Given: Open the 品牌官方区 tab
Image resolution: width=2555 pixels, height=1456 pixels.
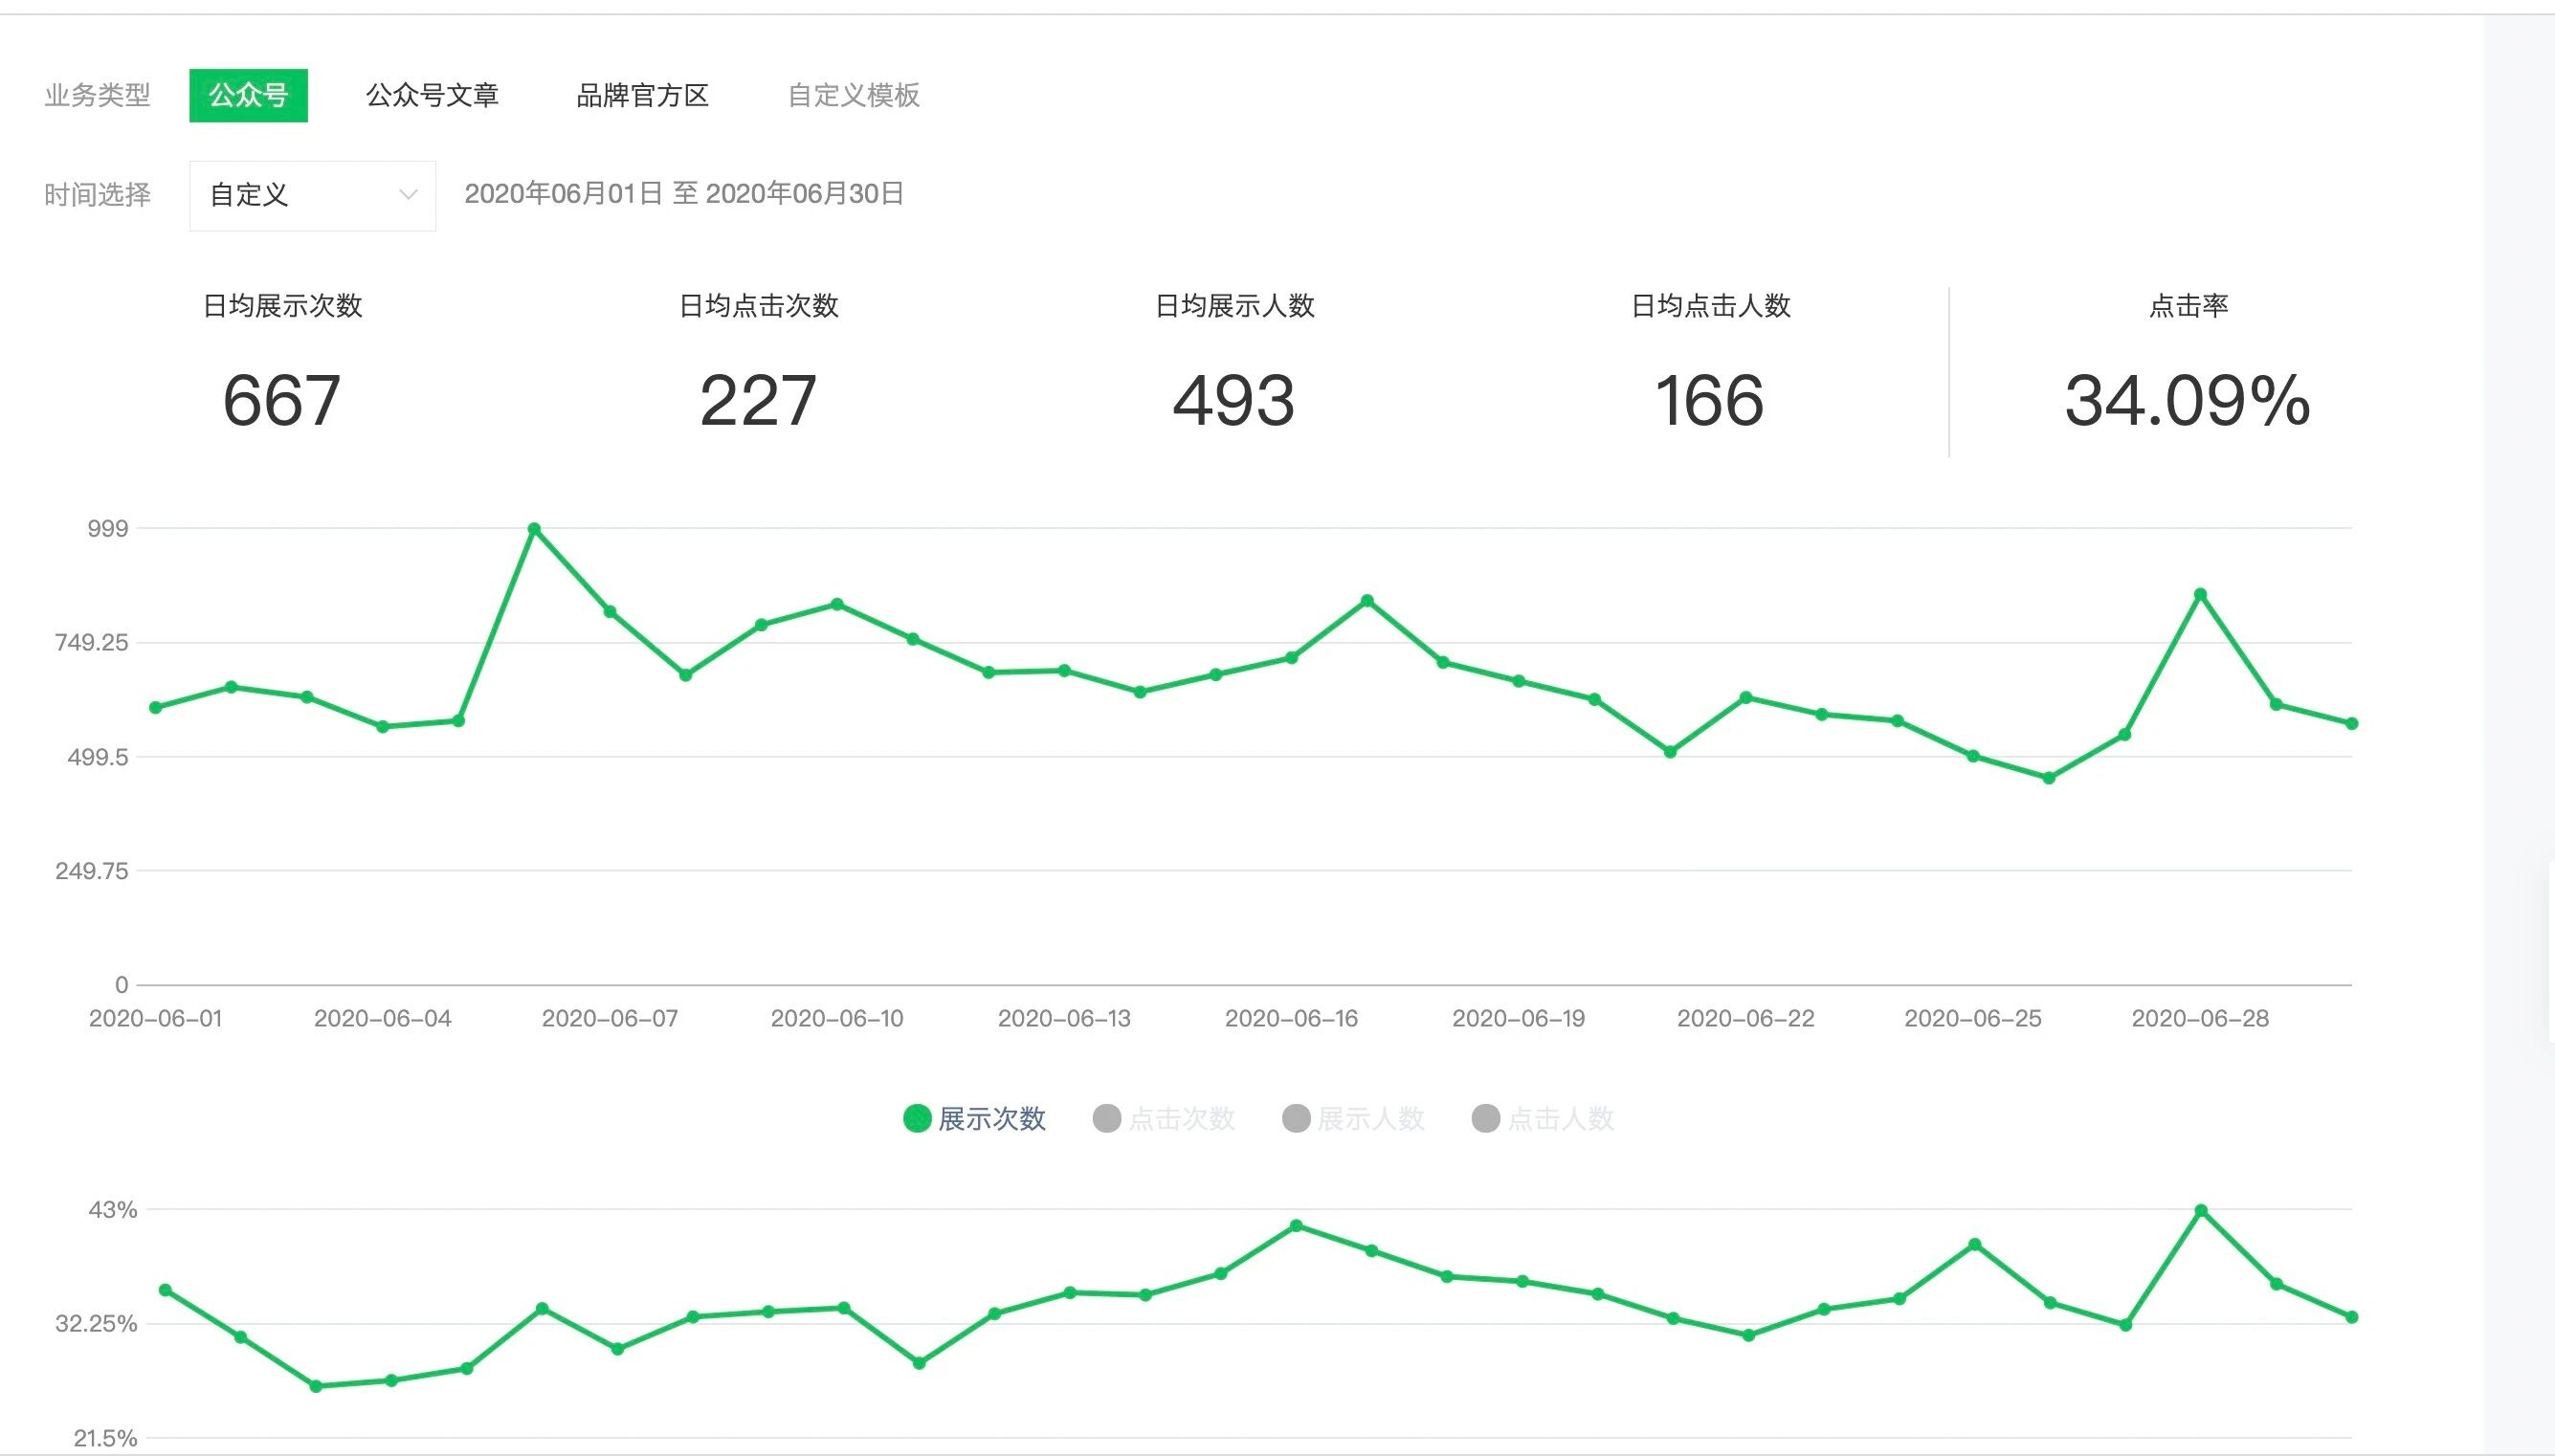Looking at the screenshot, I should click(642, 95).
